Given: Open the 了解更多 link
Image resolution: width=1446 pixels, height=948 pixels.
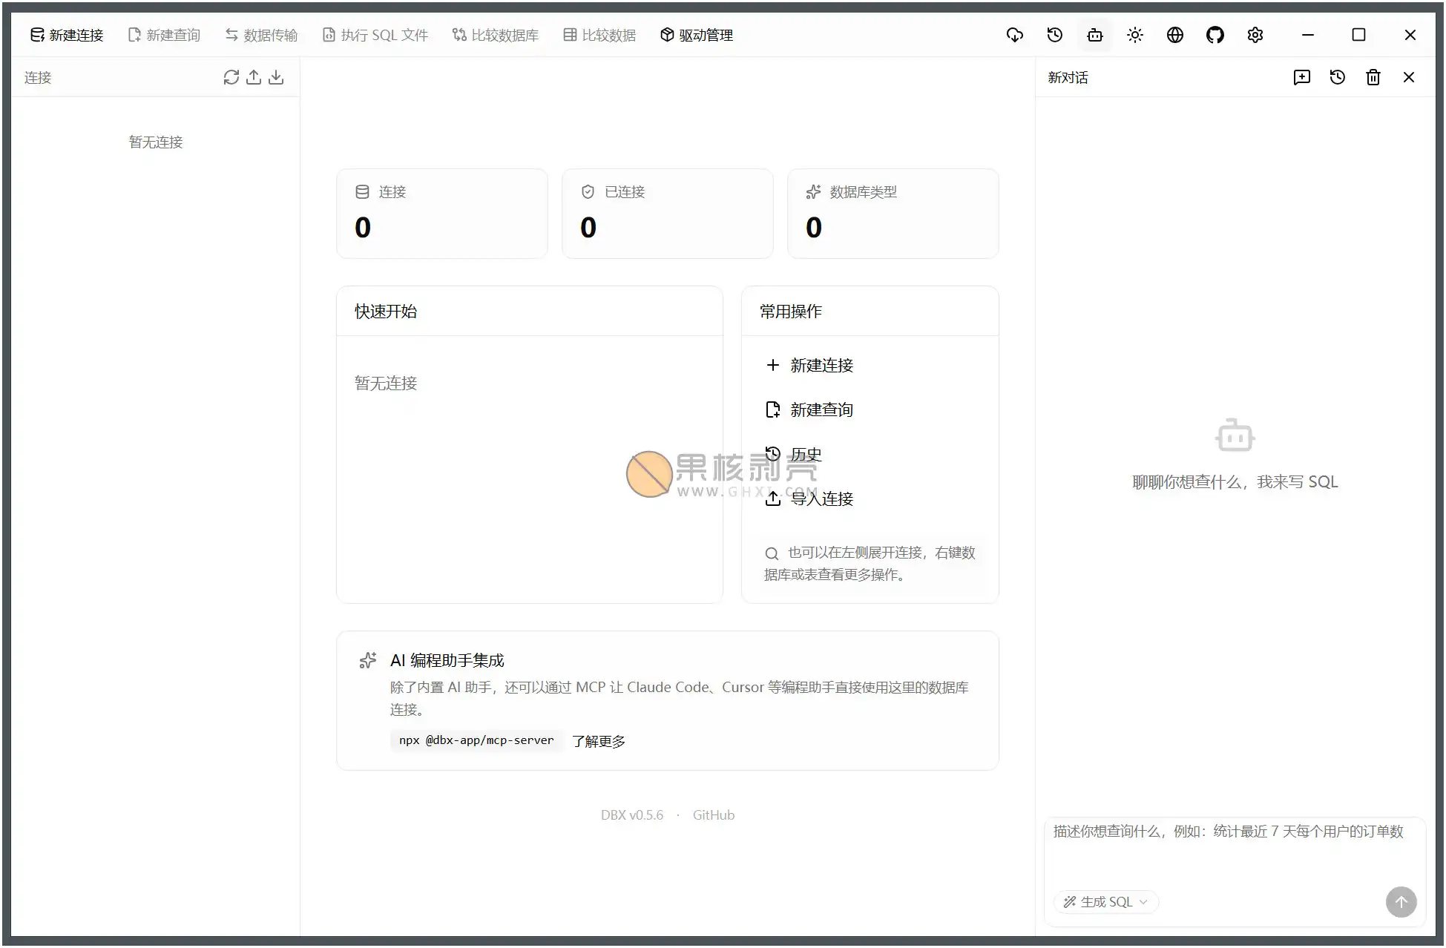Looking at the screenshot, I should (x=599, y=741).
